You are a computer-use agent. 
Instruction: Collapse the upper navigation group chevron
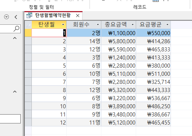coord(15,38)
